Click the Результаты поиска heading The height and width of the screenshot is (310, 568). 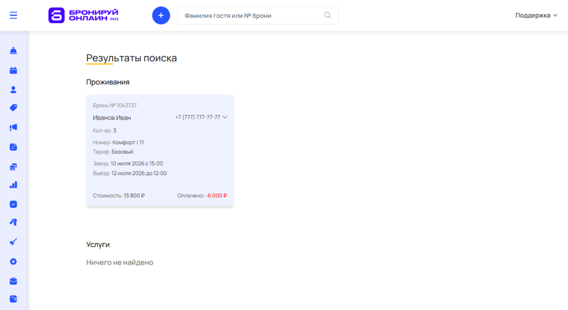pos(132,58)
